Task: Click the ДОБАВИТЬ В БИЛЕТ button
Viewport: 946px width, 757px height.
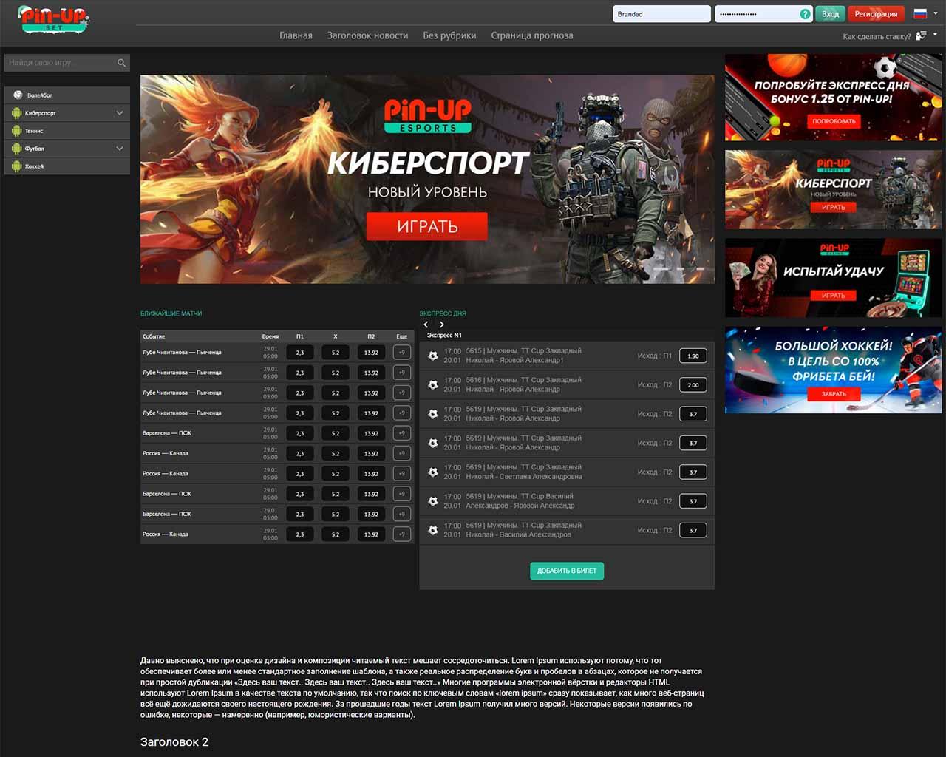Action: (567, 571)
